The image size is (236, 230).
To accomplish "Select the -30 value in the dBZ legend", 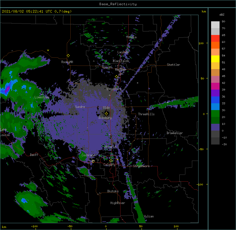I will pos(224,144).
